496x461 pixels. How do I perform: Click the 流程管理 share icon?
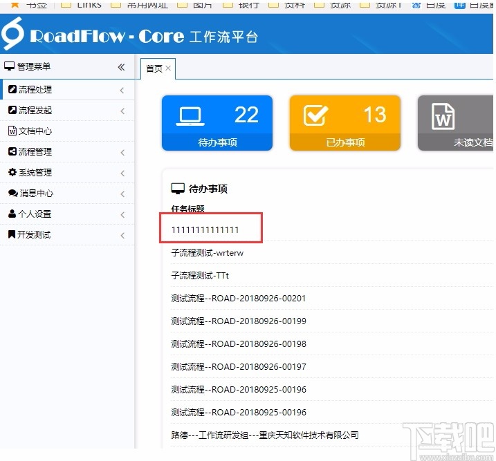[x=12, y=151]
